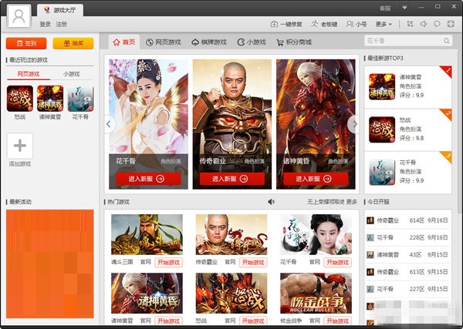
Task: Click the carousel next right arrow
Action: pos(353,124)
